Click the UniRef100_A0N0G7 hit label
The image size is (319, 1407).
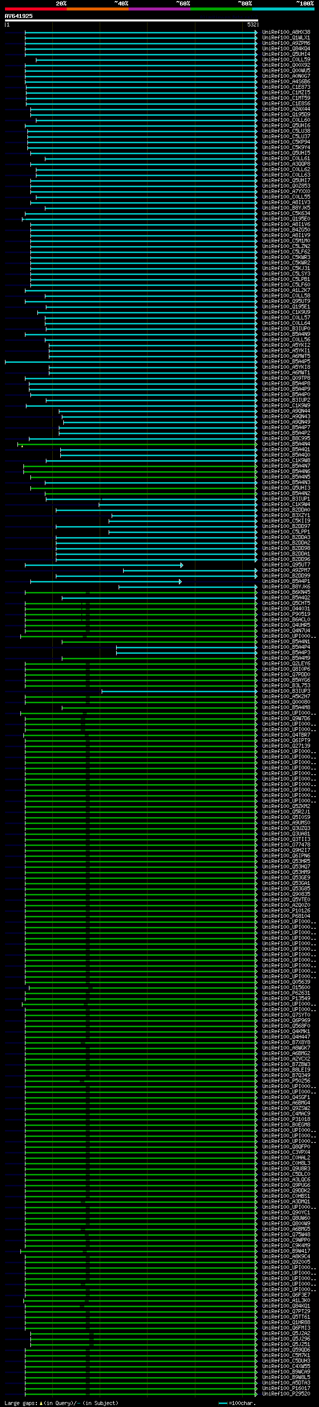tap(286, 76)
